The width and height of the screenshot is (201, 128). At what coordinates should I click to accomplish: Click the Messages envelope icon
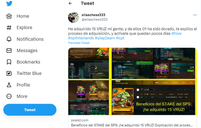(x=9, y=51)
